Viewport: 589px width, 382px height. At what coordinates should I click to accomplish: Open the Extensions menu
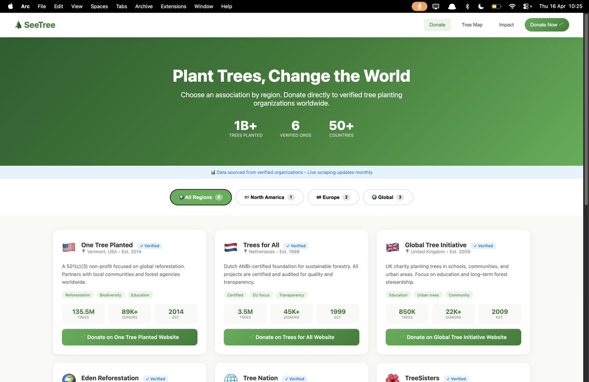coord(173,6)
